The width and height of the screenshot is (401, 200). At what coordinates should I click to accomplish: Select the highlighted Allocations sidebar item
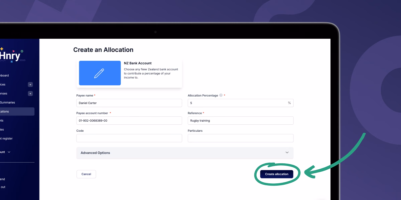coord(17,112)
